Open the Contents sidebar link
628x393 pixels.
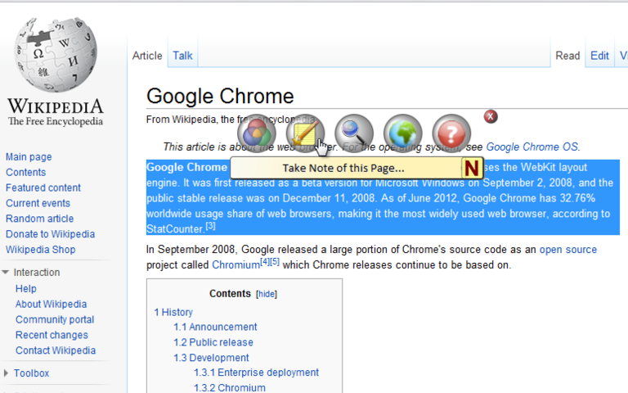coord(25,172)
